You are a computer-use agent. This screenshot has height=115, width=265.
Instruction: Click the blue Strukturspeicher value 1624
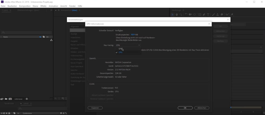pyautogui.click(x=132, y=35)
